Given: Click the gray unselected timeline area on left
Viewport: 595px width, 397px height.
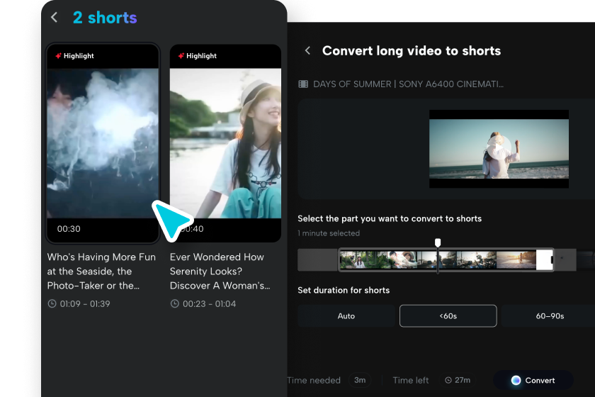Looking at the screenshot, I should pyautogui.click(x=317, y=260).
